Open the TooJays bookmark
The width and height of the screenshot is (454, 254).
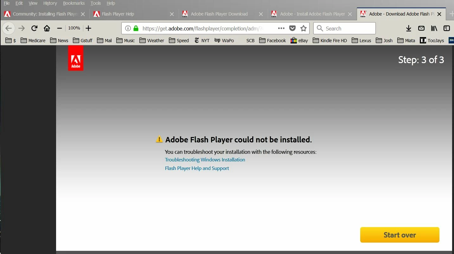tap(432, 40)
